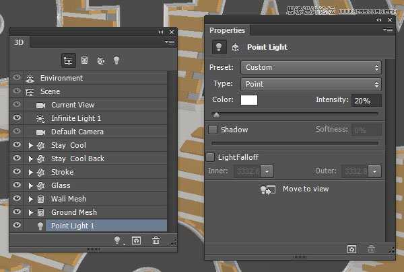Image resolution: width=404 pixels, height=272 pixels.
Task: Click Render icon in 3D panel footer
Action: pos(136,240)
